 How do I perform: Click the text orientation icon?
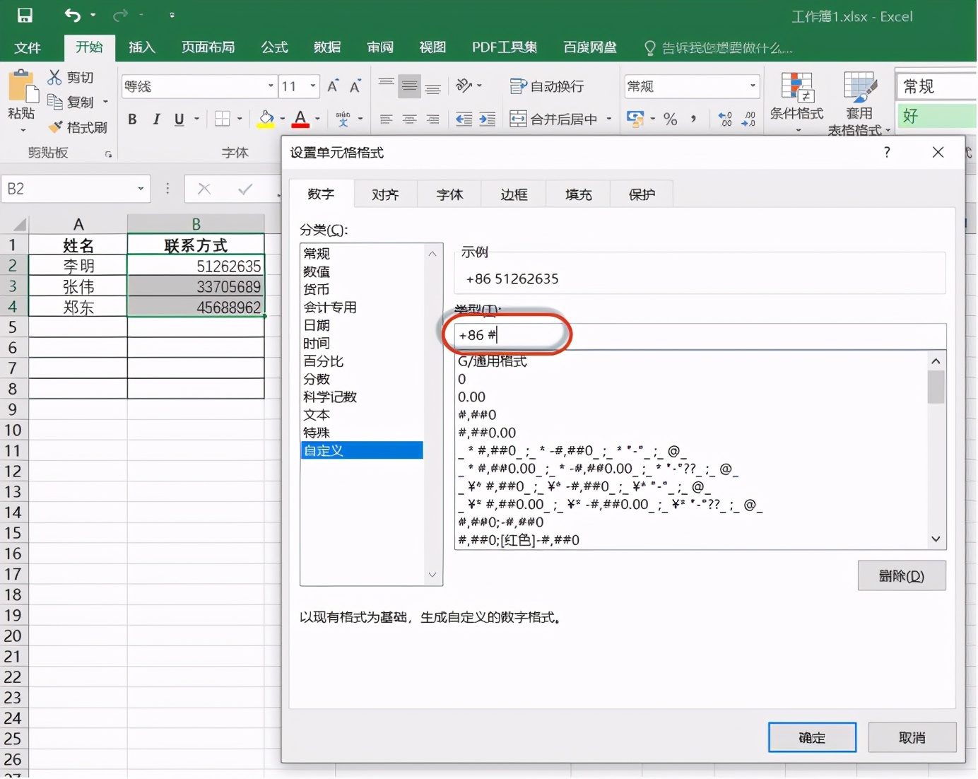tap(464, 86)
